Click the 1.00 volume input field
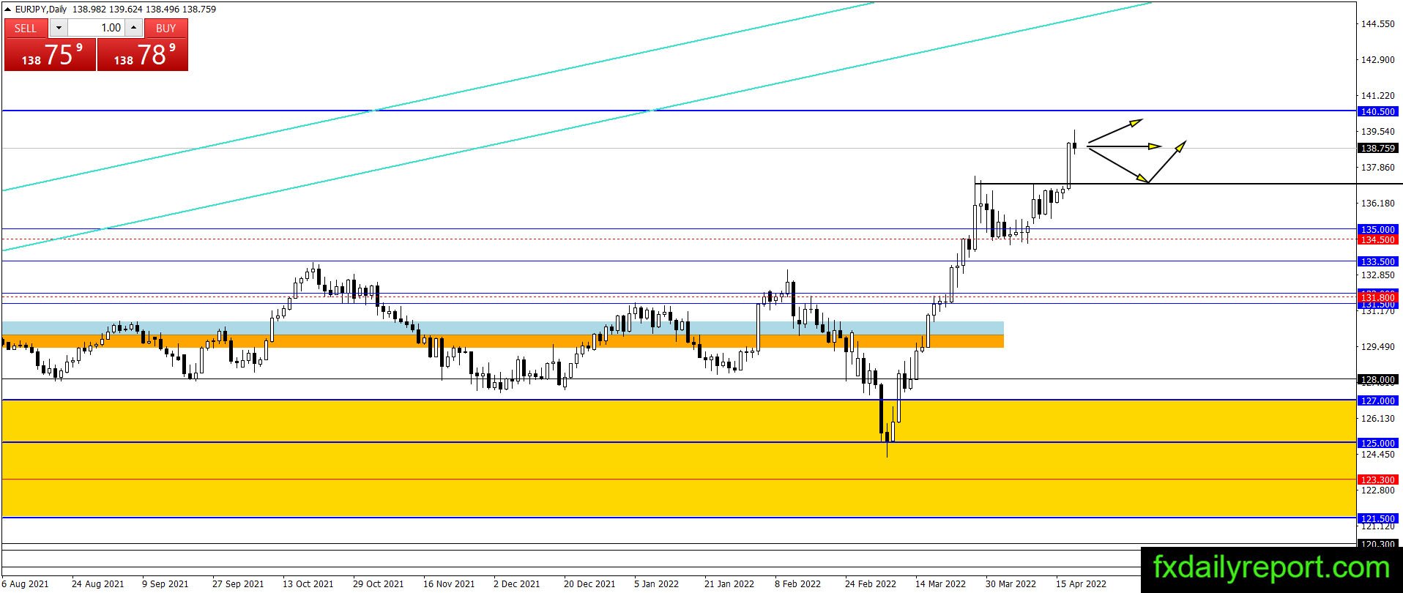 (96, 28)
